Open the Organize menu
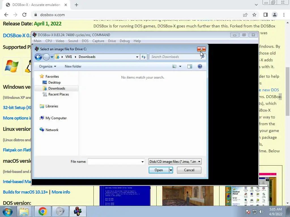 [x=48, y=66]
